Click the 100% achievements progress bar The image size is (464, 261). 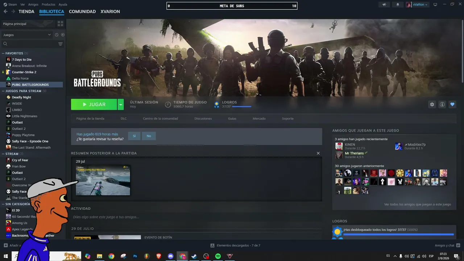pyautogui.click(x=398, y=235)
